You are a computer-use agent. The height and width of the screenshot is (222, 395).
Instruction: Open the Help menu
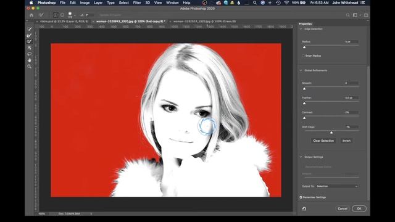tap(186, 2)
